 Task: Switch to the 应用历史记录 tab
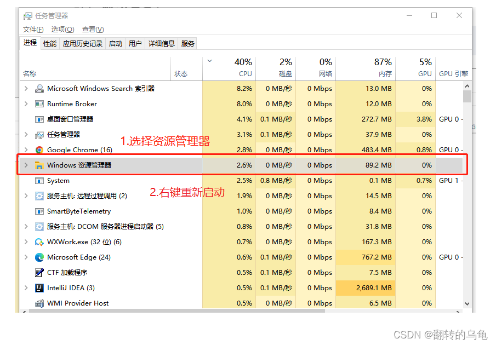point(83,44)
